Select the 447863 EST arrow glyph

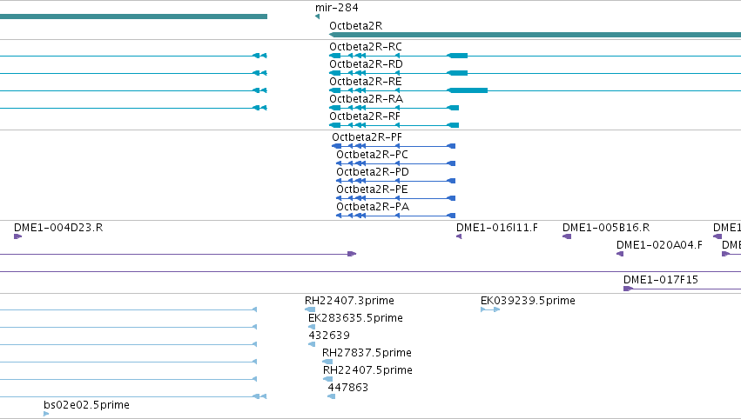point(331,396)
